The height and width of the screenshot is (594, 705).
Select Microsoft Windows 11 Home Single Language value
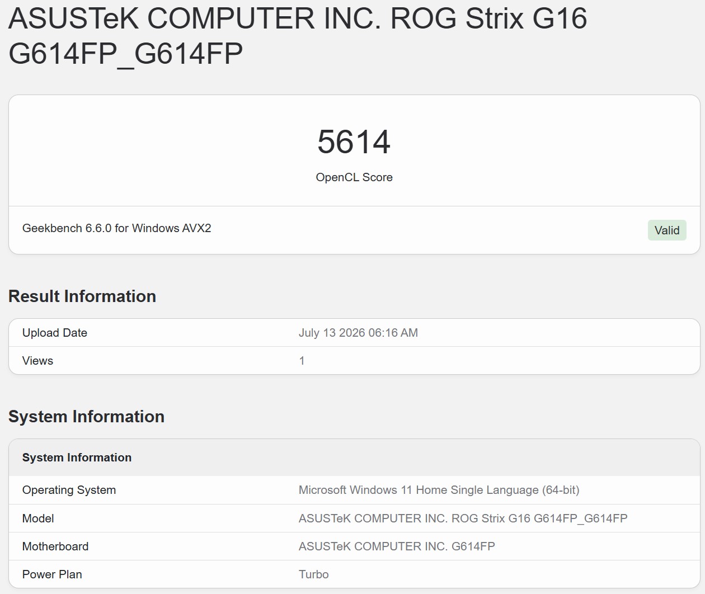pos(439,490)
